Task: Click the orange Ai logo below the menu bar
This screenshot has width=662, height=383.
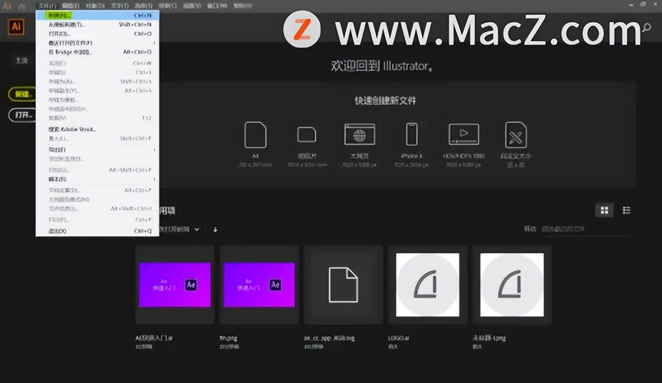Action: click(16, 26)
